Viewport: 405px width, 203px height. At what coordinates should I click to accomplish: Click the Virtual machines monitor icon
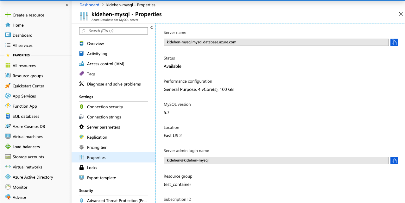coord(8,136)
